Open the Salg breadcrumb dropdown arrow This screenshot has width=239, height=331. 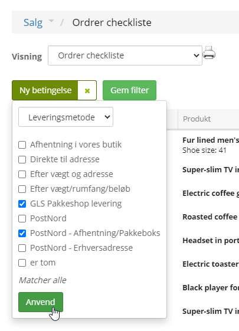[x=51, y=21]
